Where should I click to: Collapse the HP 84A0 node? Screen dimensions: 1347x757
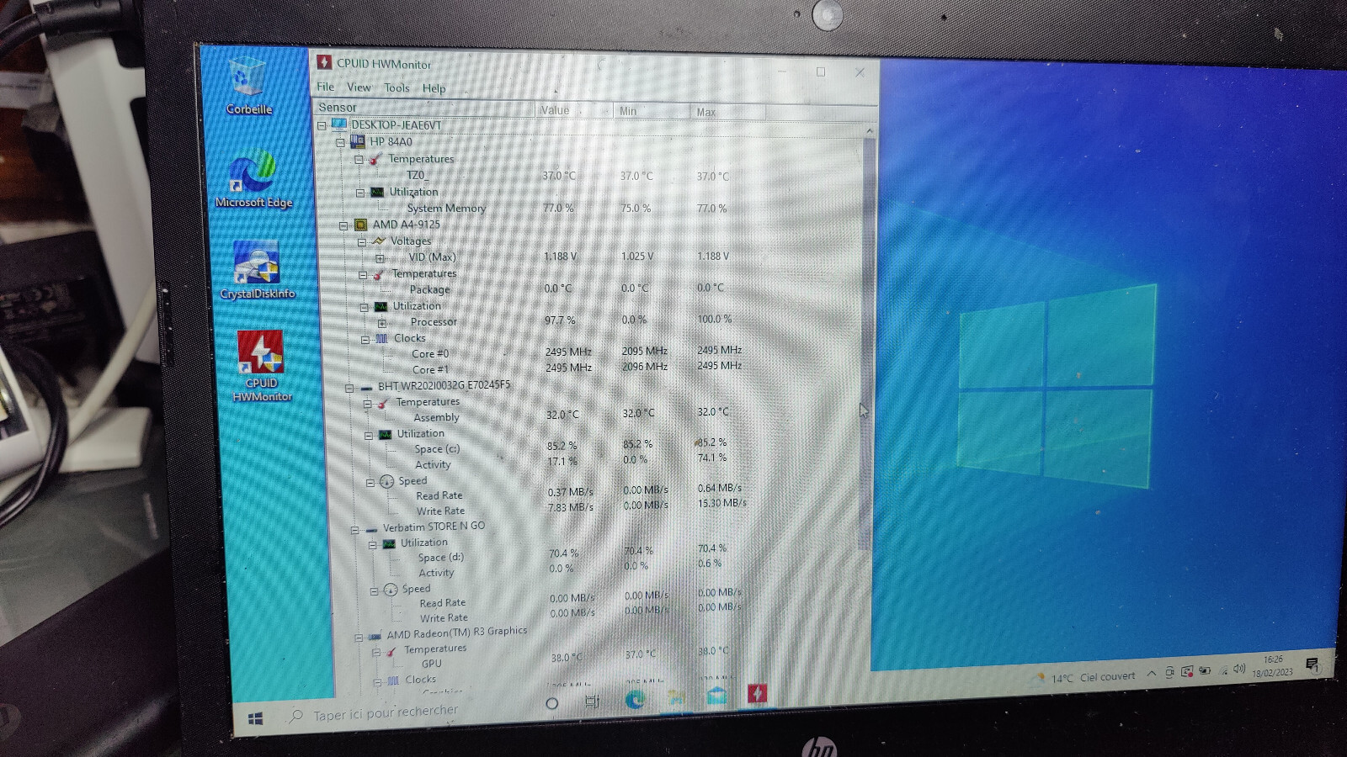click(340, 142)
